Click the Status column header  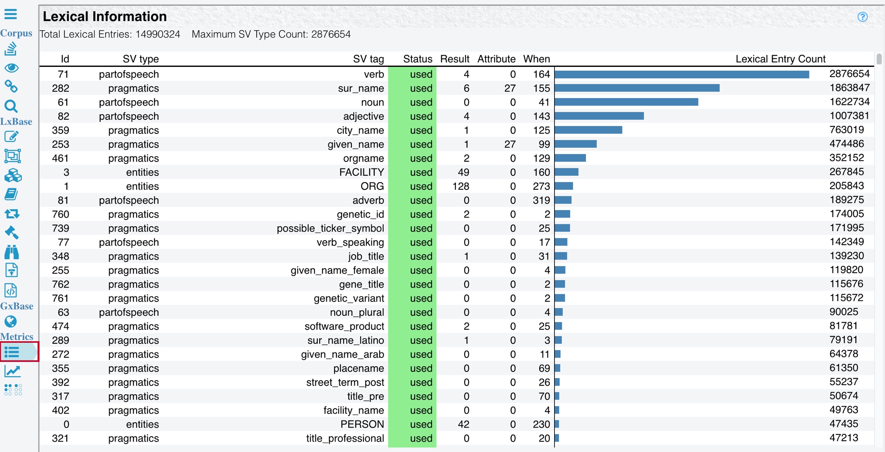click(417, 59)
